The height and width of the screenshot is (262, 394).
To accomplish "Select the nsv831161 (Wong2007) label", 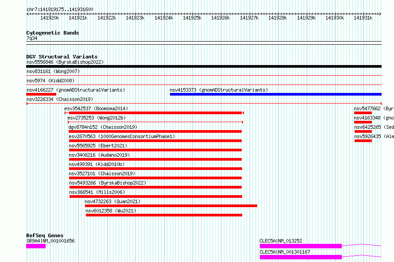I will [53, 71].
